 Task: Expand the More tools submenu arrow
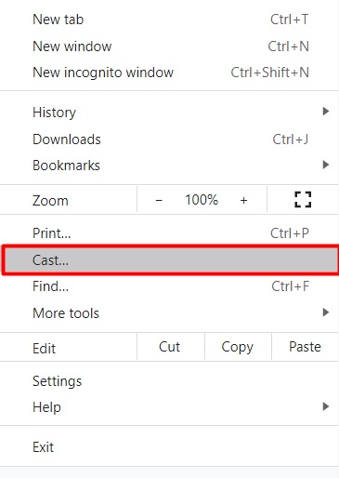coord(325,312)
